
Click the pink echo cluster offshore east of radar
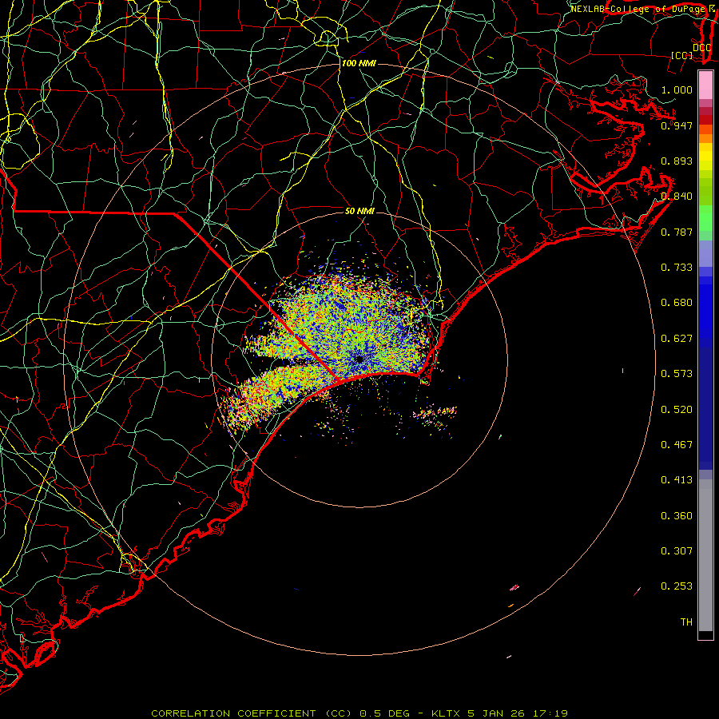tap(435, 413)
